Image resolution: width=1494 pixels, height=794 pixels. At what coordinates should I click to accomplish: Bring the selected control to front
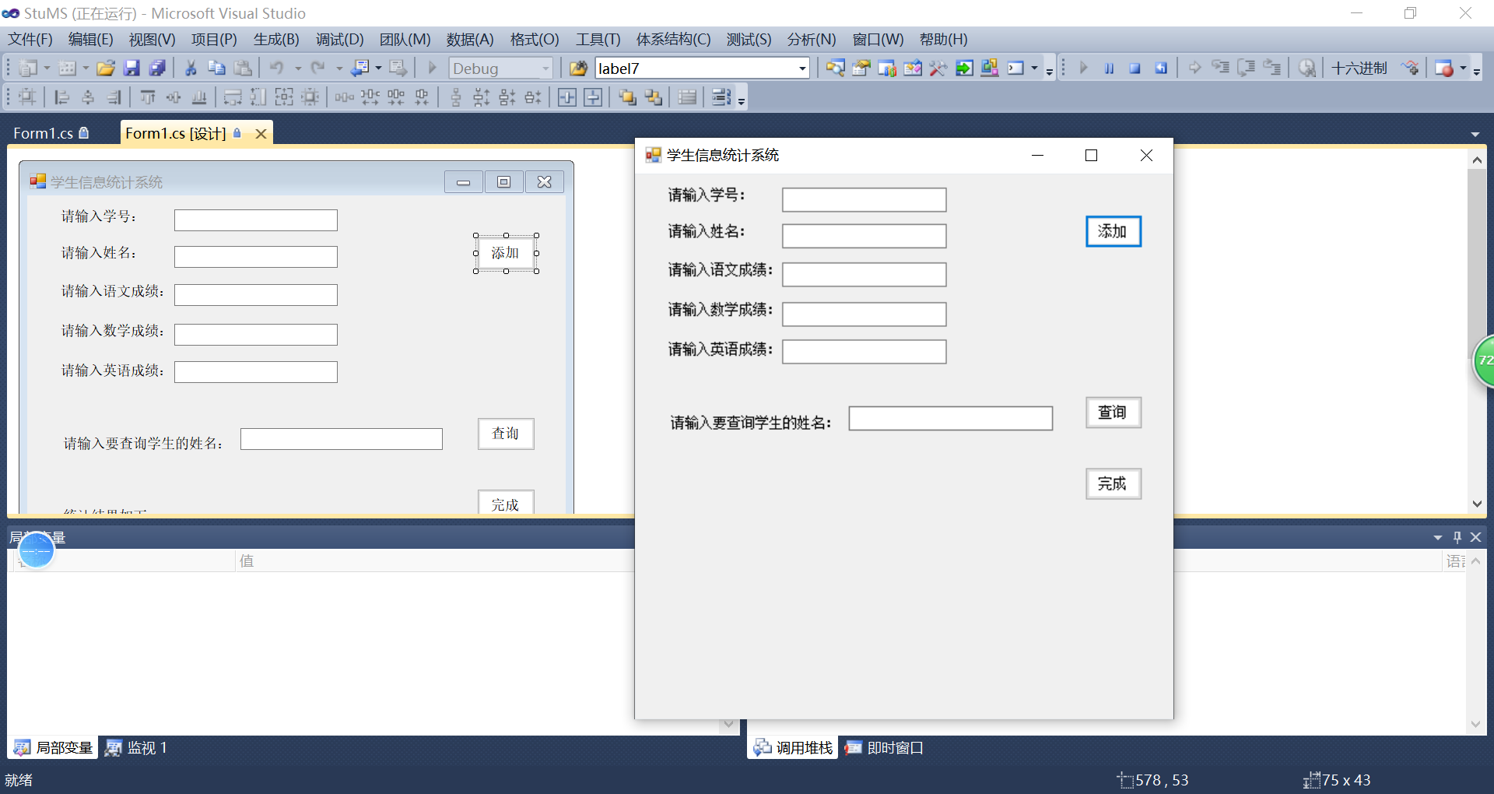(627, 97)
